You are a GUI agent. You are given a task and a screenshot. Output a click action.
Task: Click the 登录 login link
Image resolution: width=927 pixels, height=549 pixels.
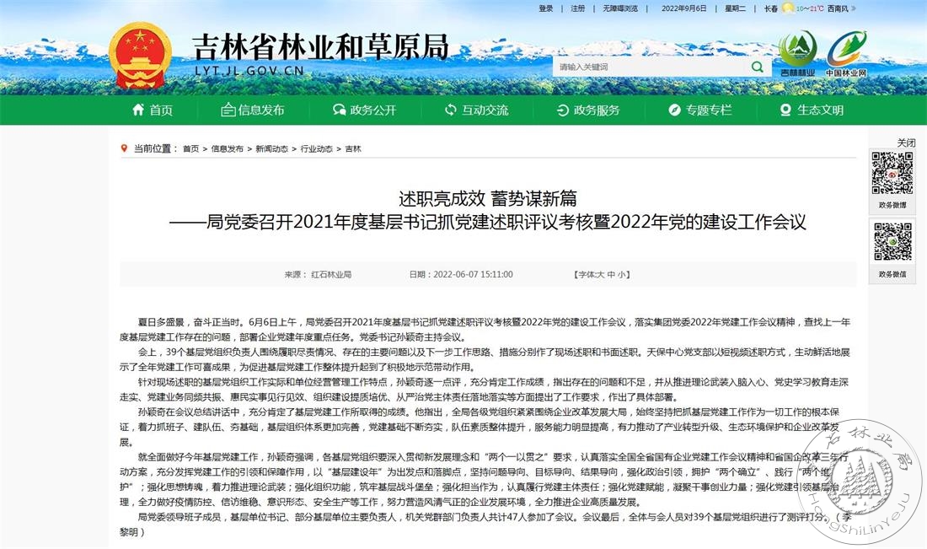pos(546,8)
